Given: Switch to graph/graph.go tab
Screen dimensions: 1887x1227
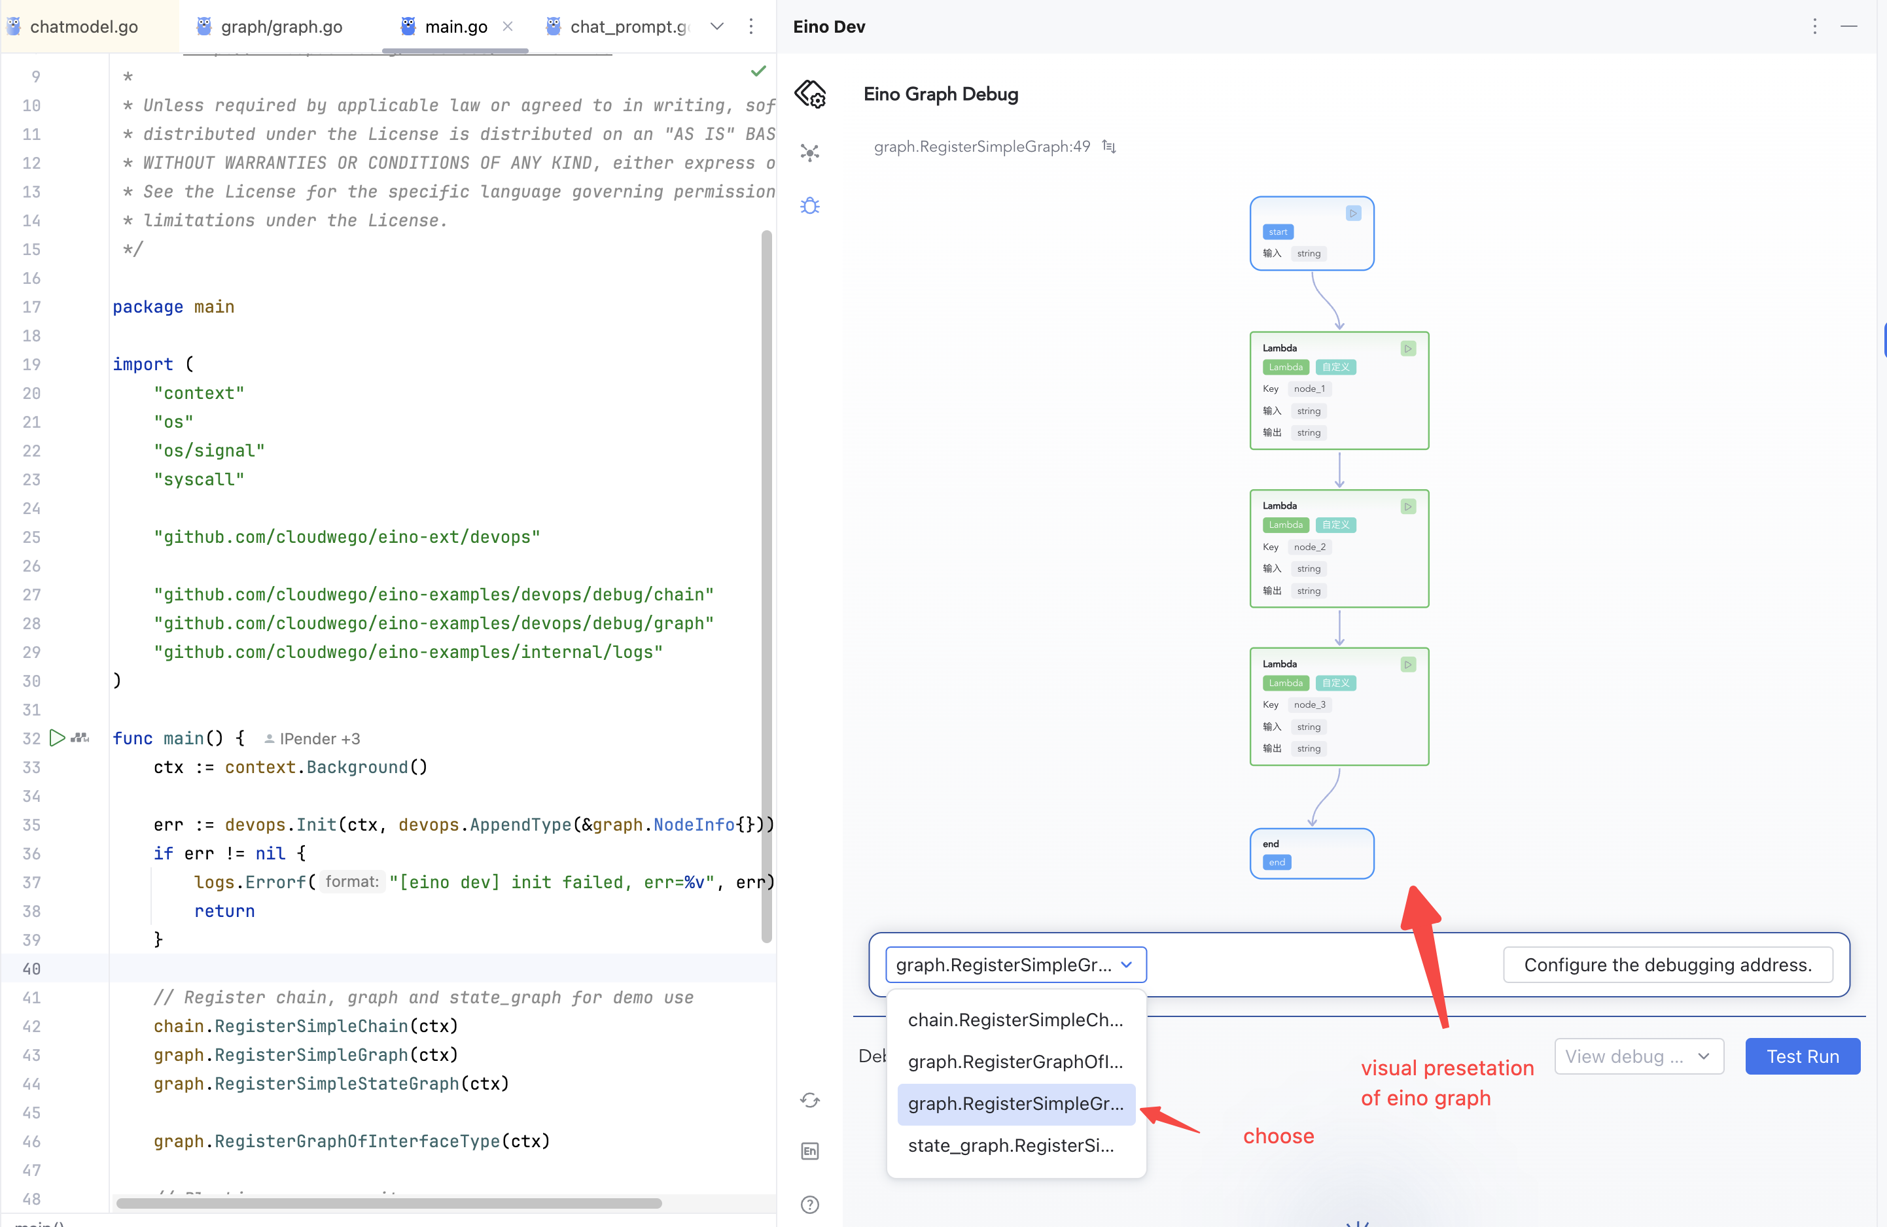Looking at the screenshot, I should tap(281, 26).
